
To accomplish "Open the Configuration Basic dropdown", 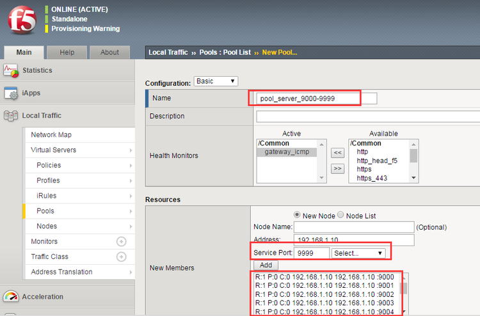I will [216, 81].
